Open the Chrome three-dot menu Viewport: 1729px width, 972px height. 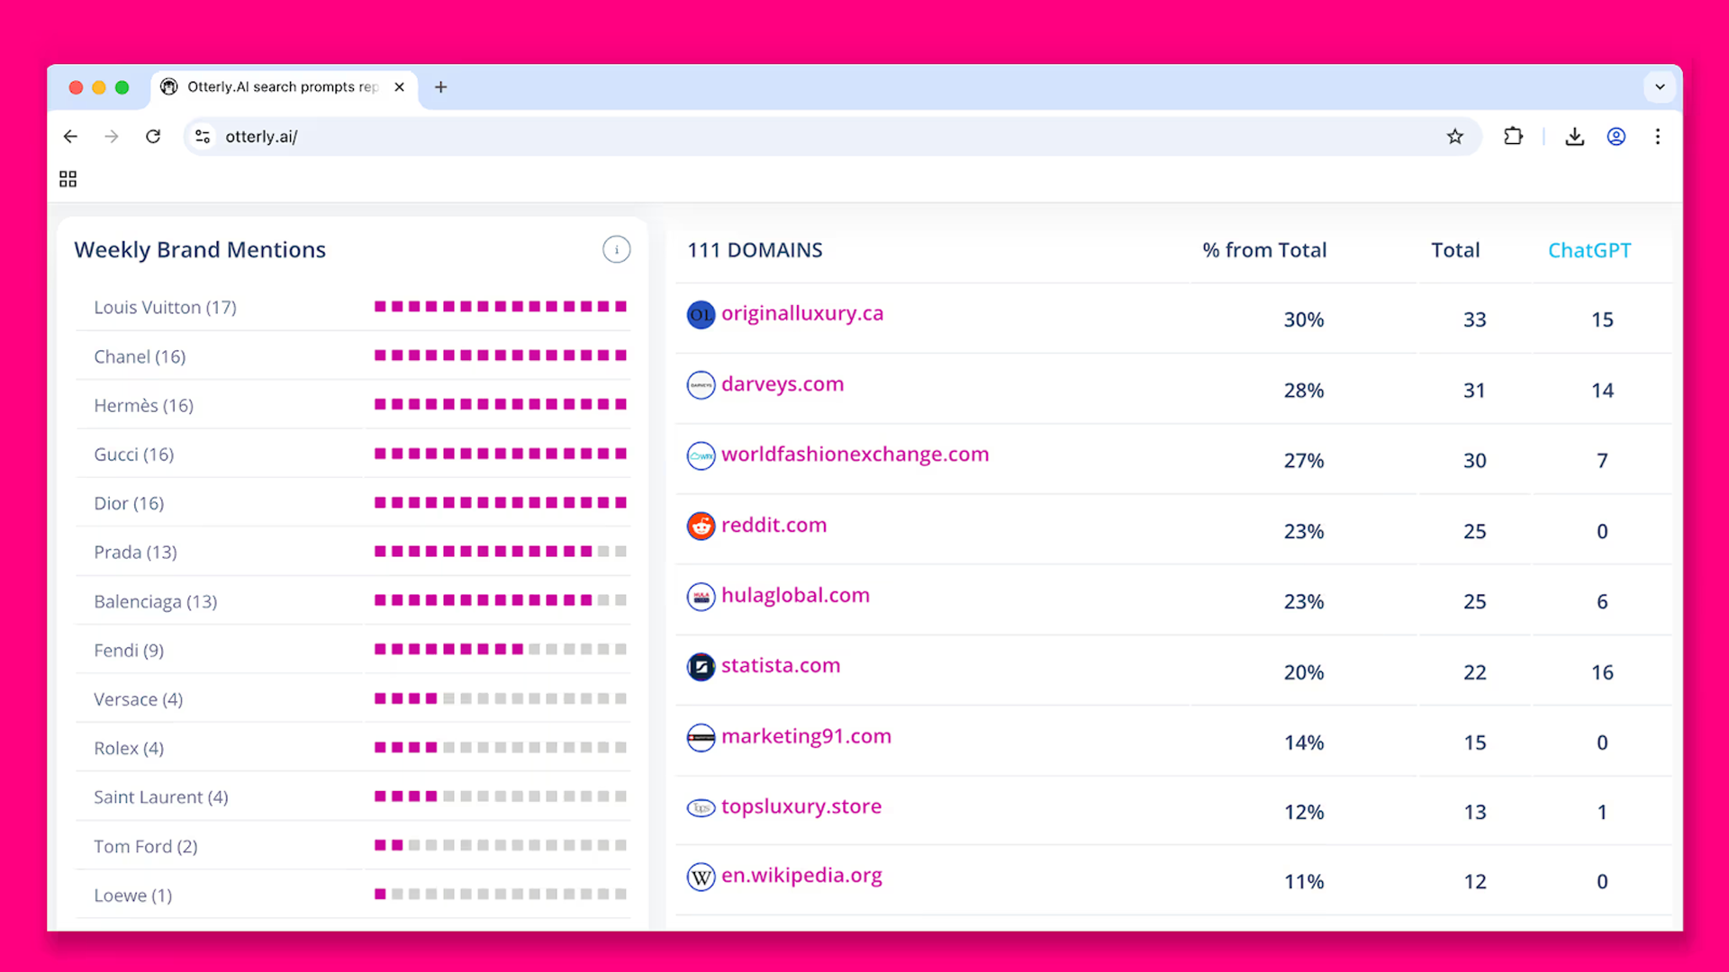coord(1658,137)
